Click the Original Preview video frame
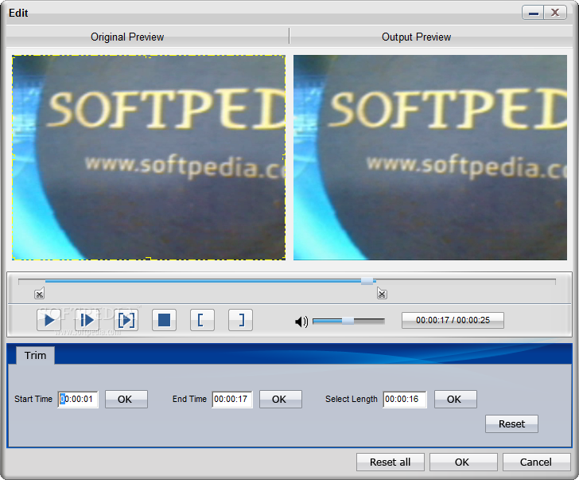 pos(149,158)
